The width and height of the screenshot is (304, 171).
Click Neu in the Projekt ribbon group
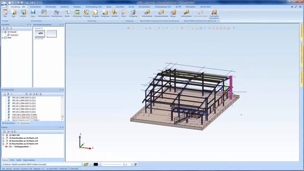coord(5,14)
